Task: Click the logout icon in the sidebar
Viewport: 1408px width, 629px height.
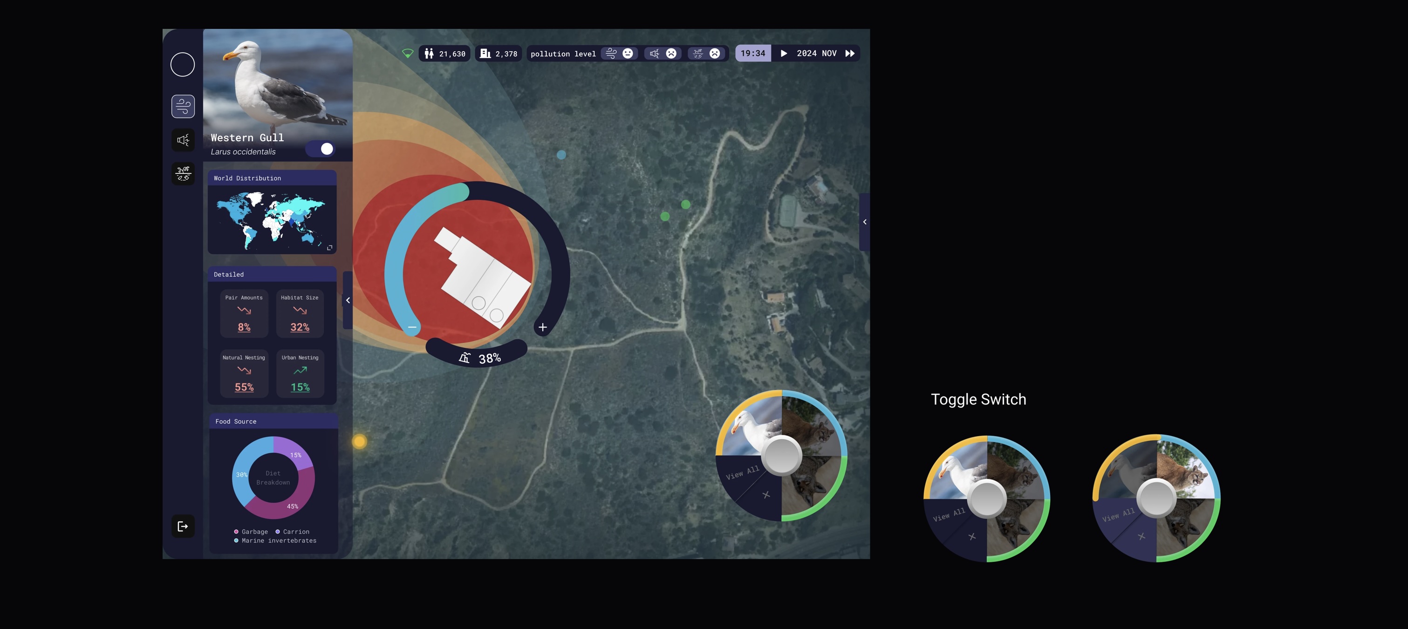Action: (x=183, y=526)
